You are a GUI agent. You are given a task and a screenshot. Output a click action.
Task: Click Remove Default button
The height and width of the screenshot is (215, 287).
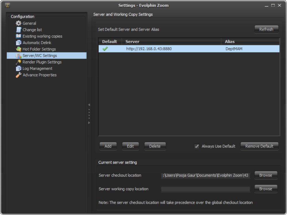[x=259, y=146]
